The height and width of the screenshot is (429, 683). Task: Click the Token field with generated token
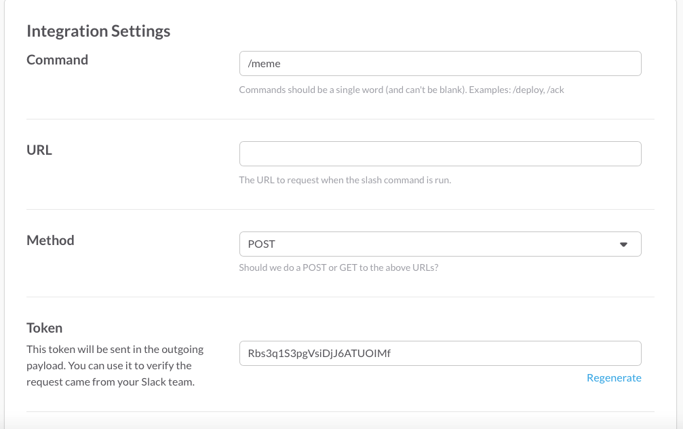tap(440, 353)
